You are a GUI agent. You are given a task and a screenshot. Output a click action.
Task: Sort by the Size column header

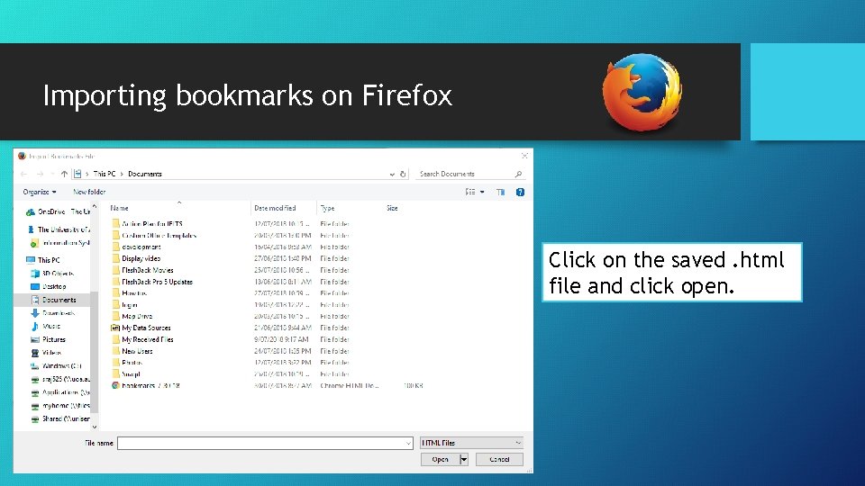pos(392,208)
